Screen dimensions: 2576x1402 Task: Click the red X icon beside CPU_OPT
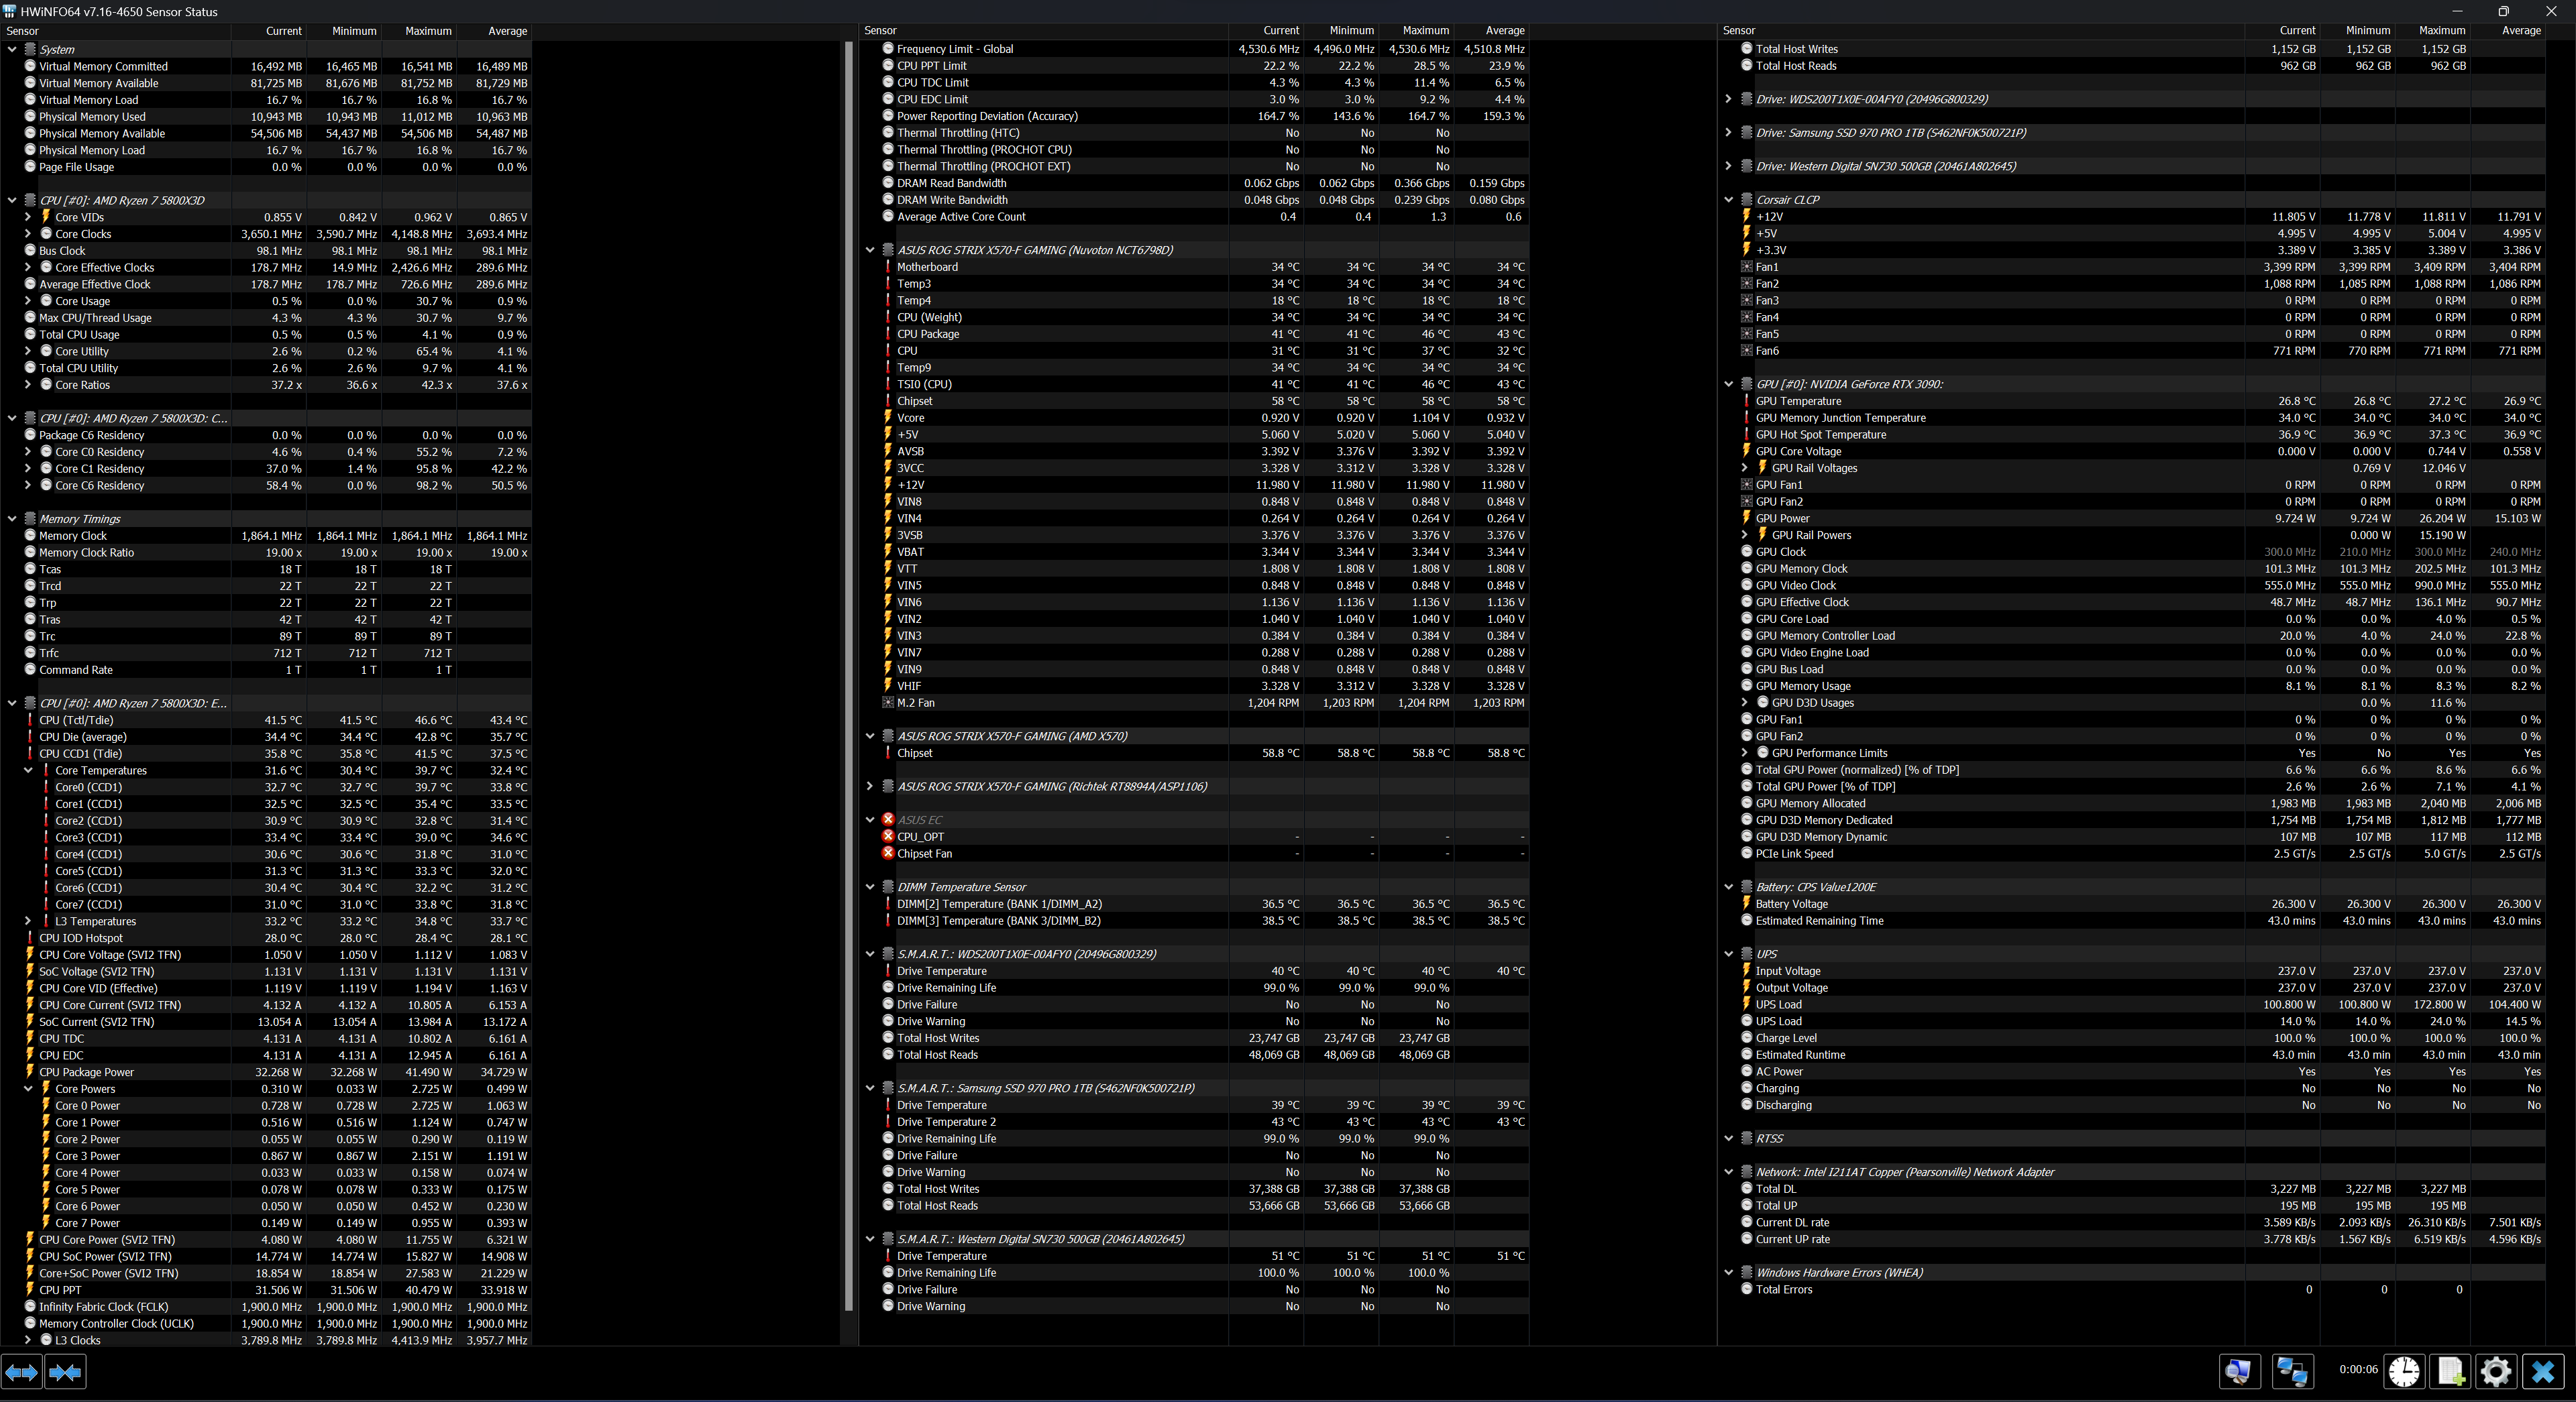coord(888,836)
